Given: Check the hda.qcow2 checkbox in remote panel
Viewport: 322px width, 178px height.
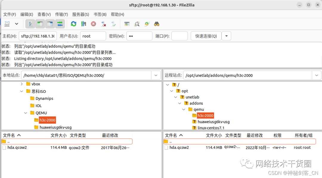Looking at the screenshot, I should coord(166,147).
